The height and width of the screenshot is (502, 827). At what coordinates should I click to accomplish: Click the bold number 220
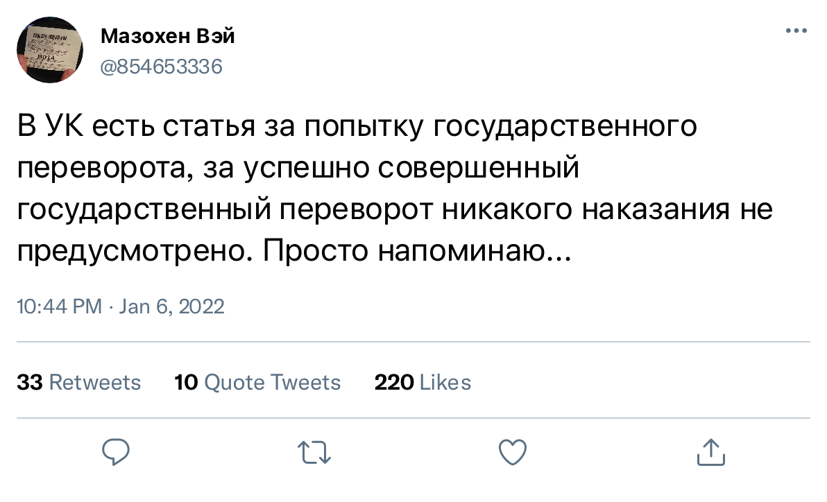(394, 382)
